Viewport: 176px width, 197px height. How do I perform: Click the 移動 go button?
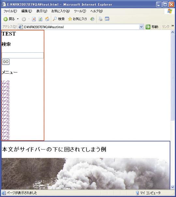tap(152, 27)
